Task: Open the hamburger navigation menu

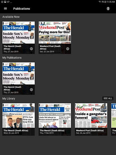Action: (5, 8)
